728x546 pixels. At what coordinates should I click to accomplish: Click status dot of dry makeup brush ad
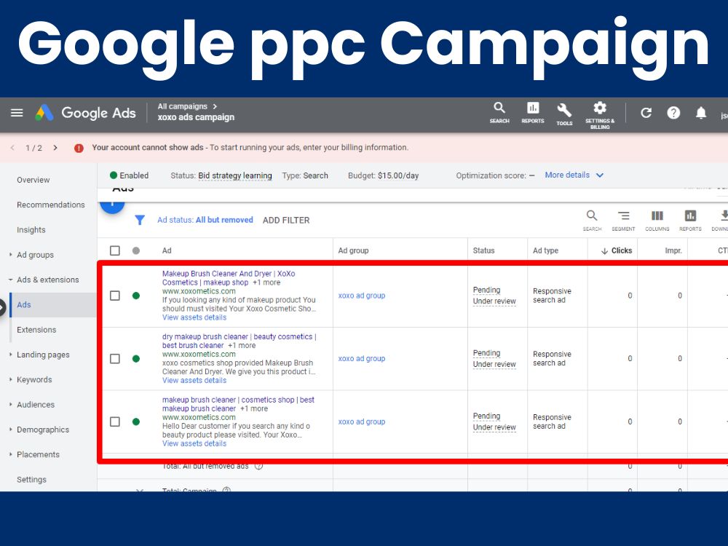[x=136, y=359]
